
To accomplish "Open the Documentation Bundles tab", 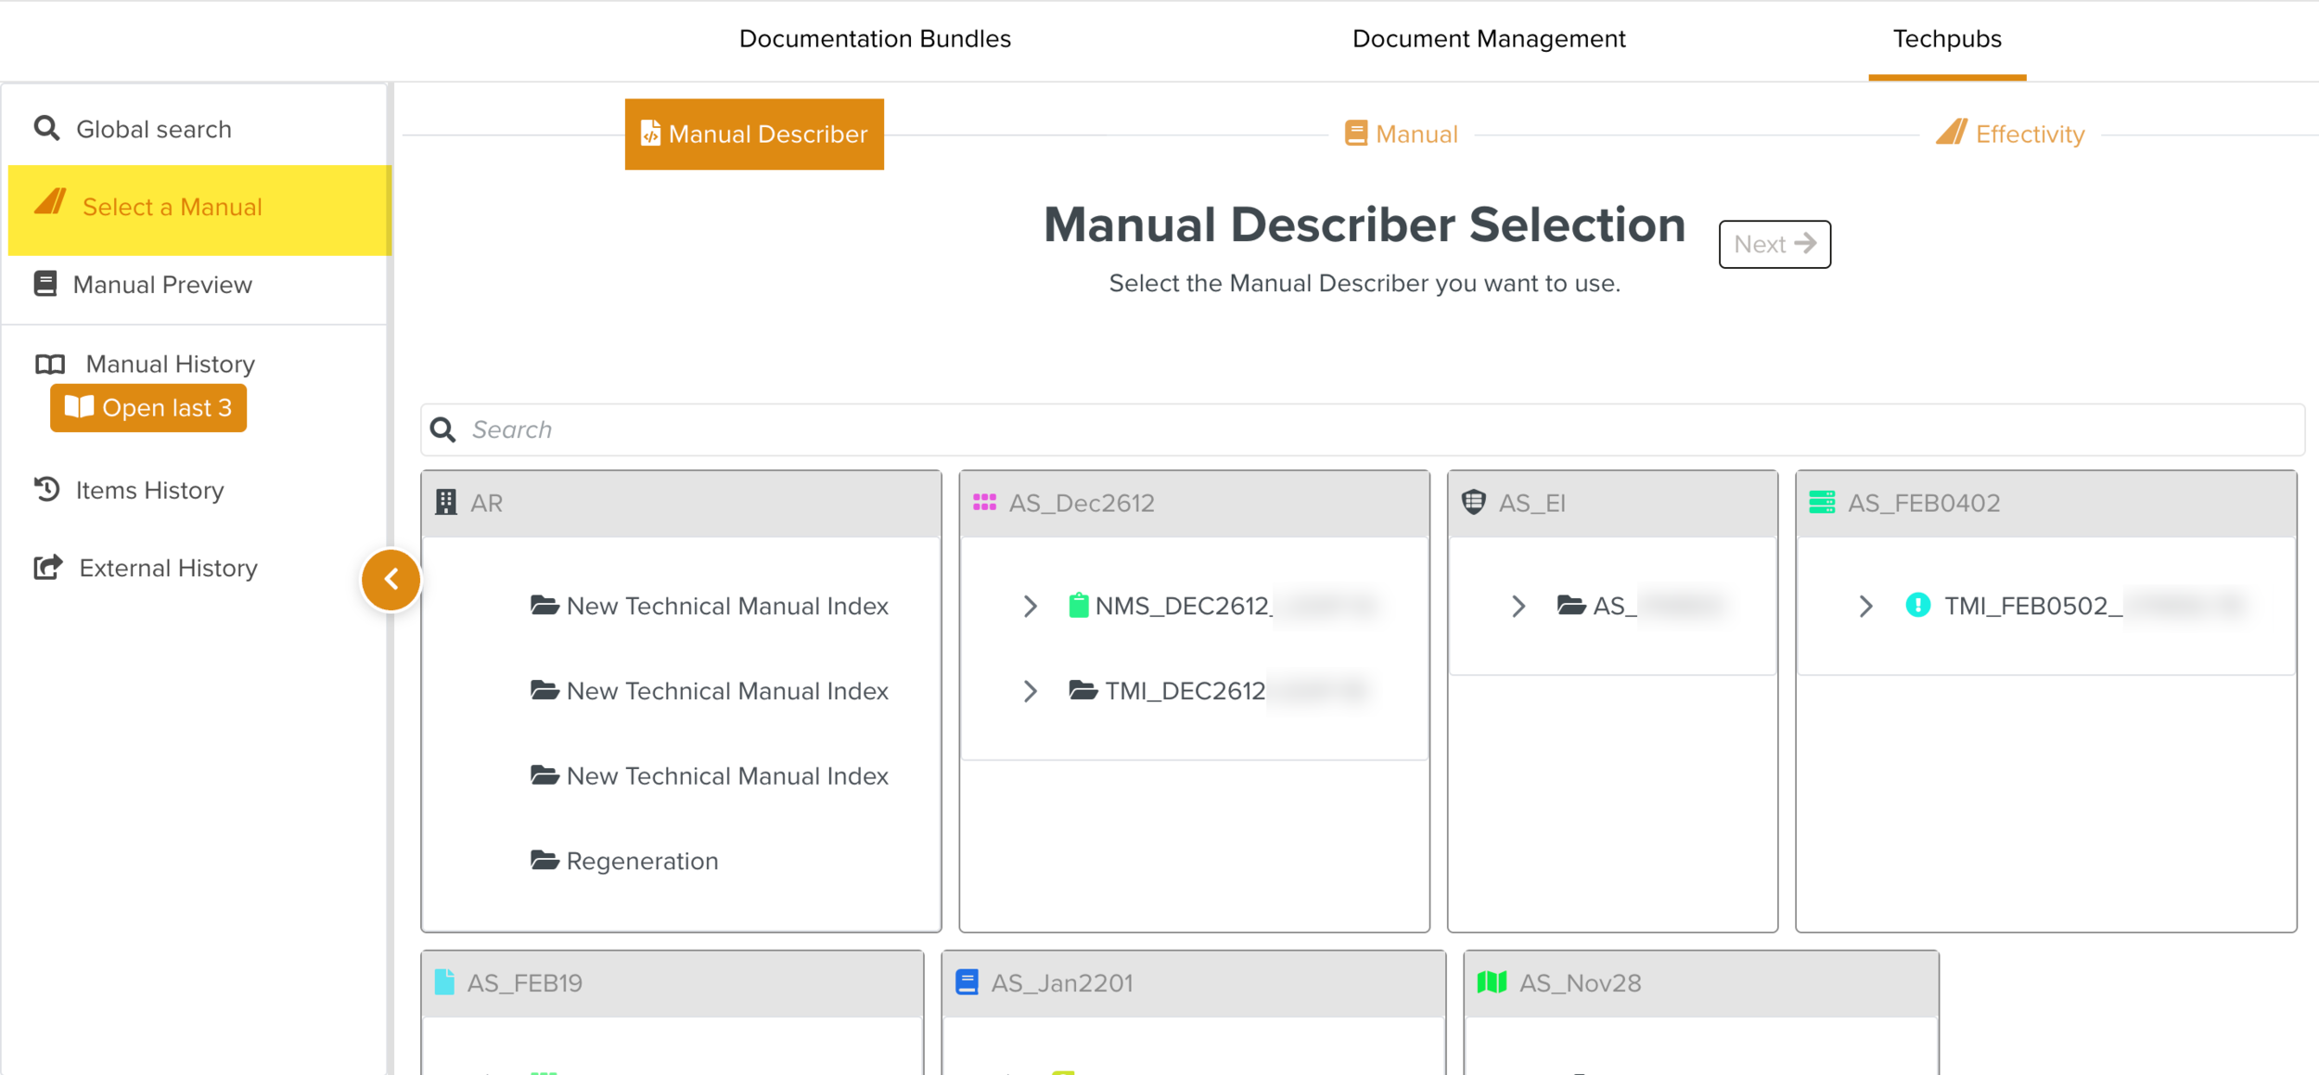I will 874,39.
